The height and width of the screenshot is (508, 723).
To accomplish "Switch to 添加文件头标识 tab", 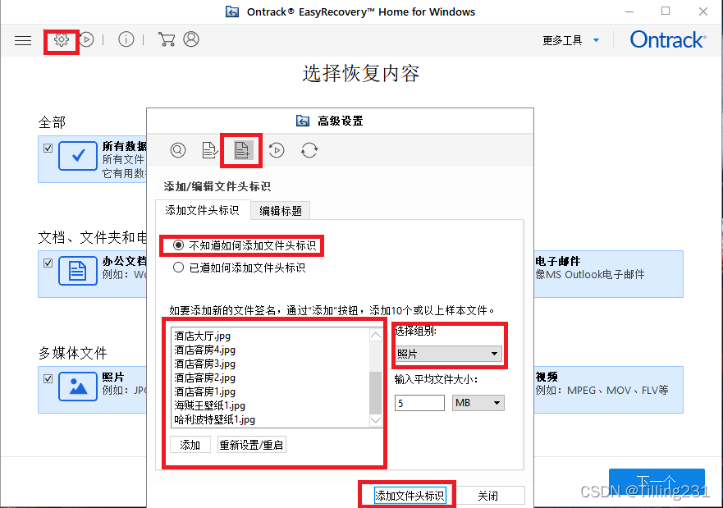I will pyautogui.click(x=203, y=210).
